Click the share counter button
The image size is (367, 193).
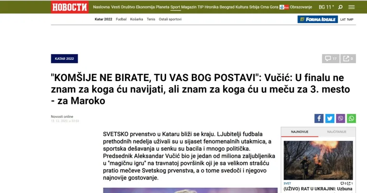click(348, 58)
